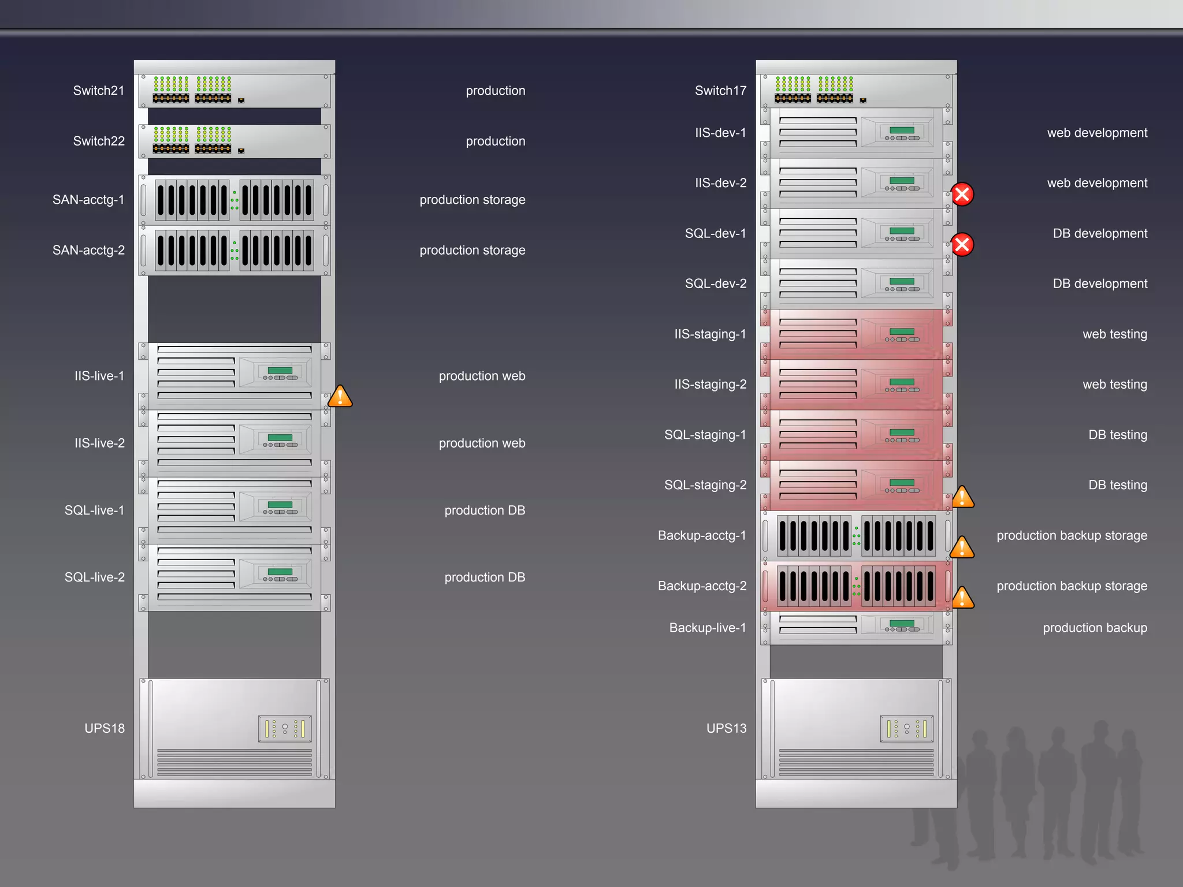Select the Switch21 network switch device
The image size is (1183, 887).
(235, 91)
